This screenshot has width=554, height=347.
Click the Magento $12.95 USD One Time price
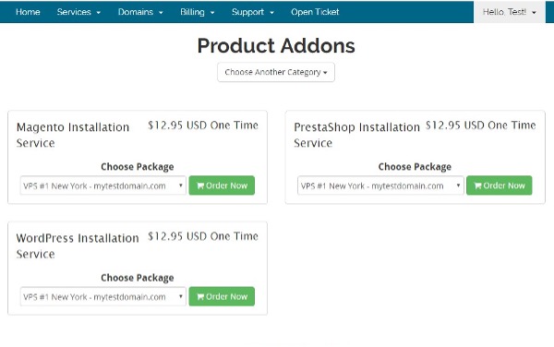[x=203, y=126]
